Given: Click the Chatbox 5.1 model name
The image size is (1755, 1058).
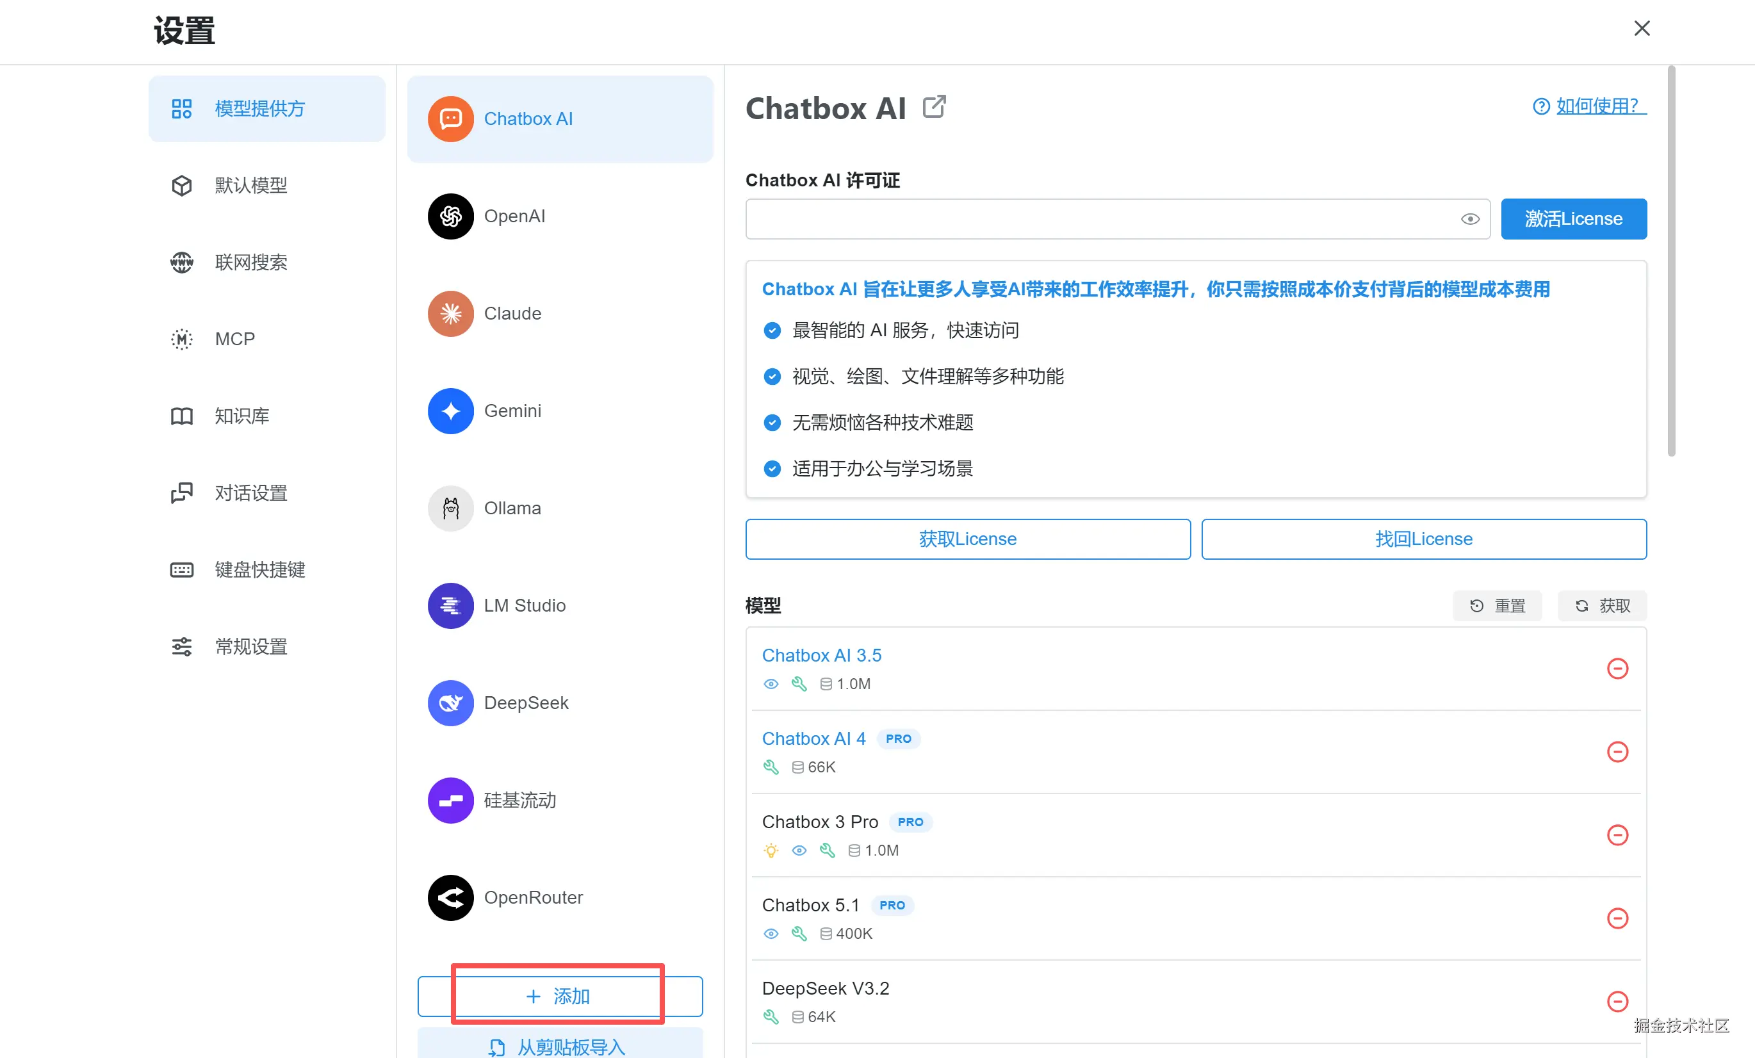Looking at the screenshot, I should [x=810, y=906].
